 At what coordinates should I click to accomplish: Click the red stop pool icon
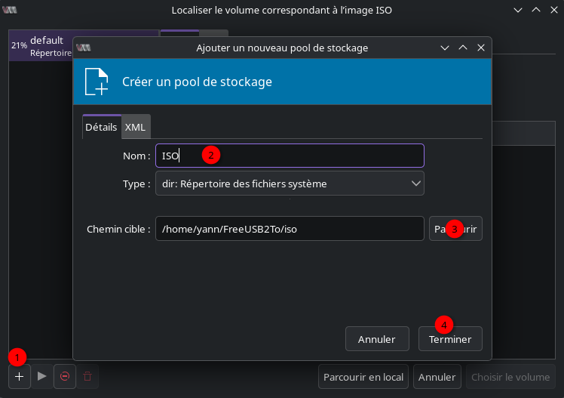click(x=64, y=376)
